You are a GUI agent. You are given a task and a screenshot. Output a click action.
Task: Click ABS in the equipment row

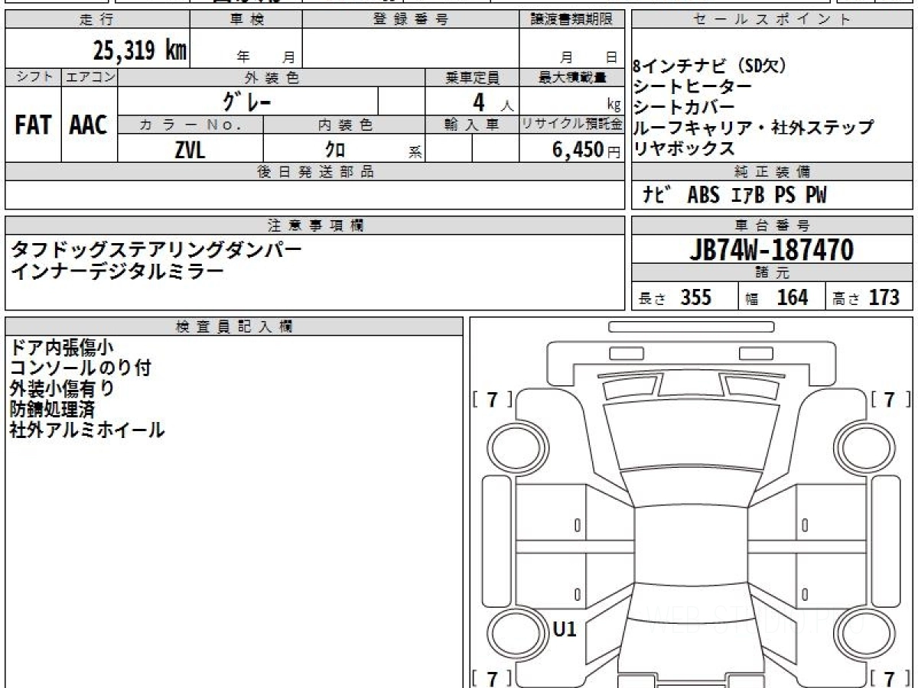[x=703, y=196]
